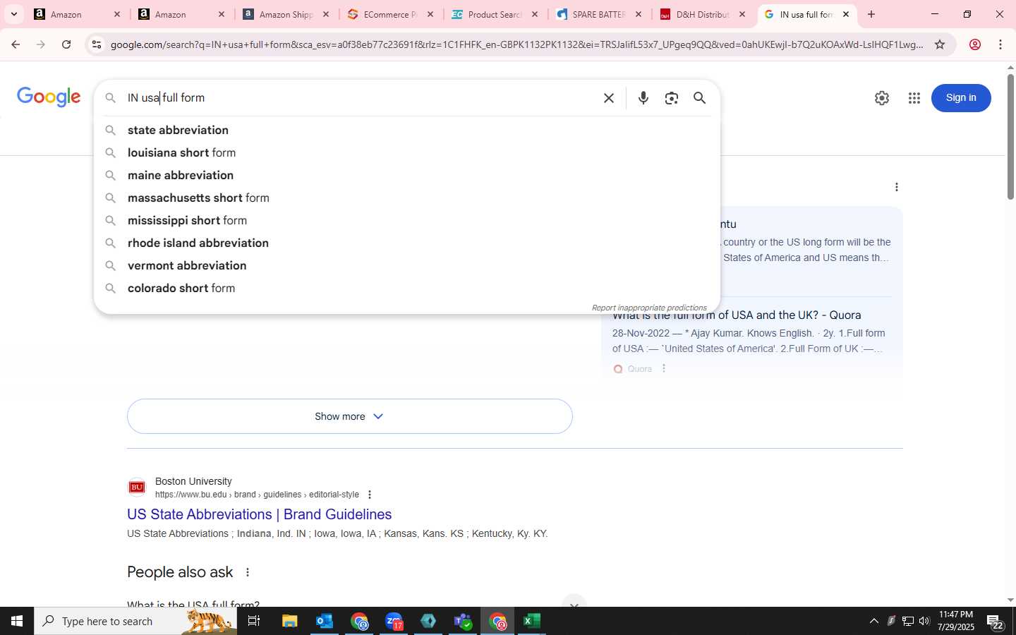Viewport: 1016px width, 635px height.
Task: Open more options dots beside Boston University result
Action: [x=370, y=495]
